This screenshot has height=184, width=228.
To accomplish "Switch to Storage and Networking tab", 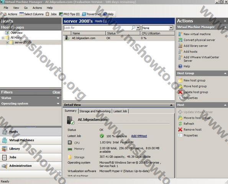I will pyautogui.click(x=95, y=111).
